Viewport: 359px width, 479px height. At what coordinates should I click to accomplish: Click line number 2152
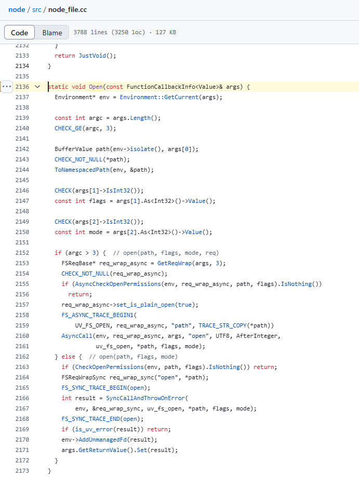[x=22, y=253]
